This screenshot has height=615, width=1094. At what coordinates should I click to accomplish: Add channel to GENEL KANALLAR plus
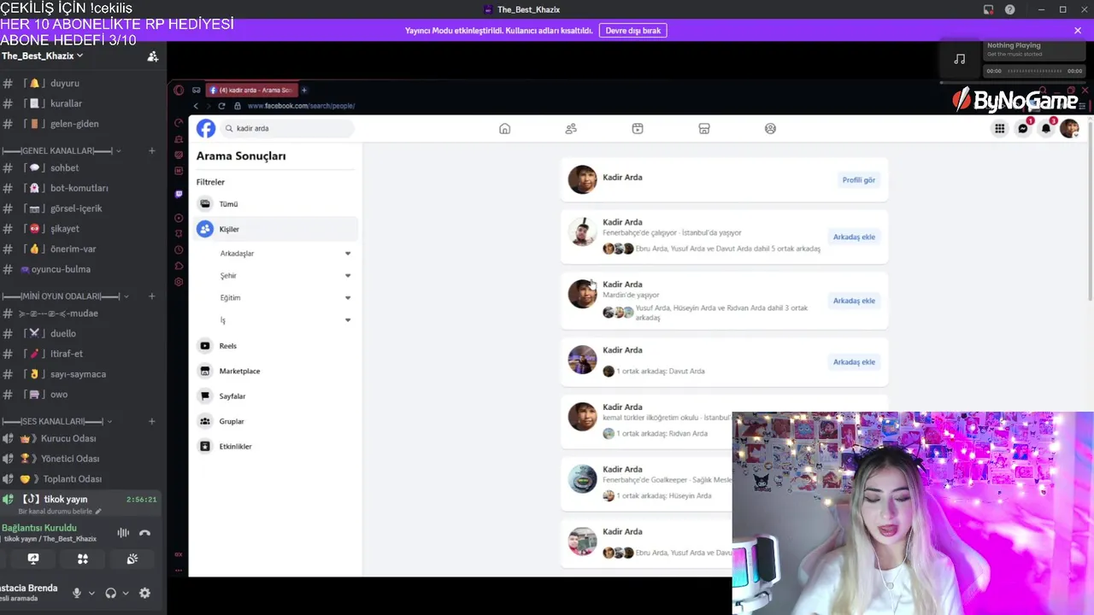click(152, 151)
